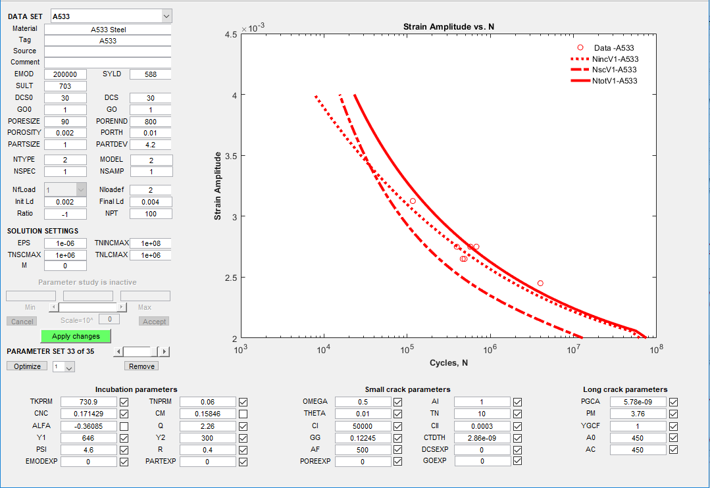Select the Material text field
This screenshot has height=488, width=710.
click(108, 30)
